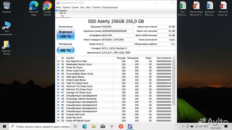
Task: Click the SMART attribute list scrollbar thumb
Action: (174, 82)
